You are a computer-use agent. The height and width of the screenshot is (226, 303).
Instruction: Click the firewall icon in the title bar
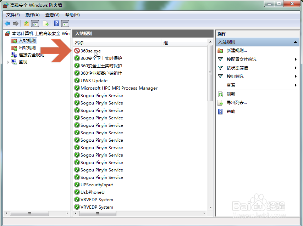(x=6, y=5)
